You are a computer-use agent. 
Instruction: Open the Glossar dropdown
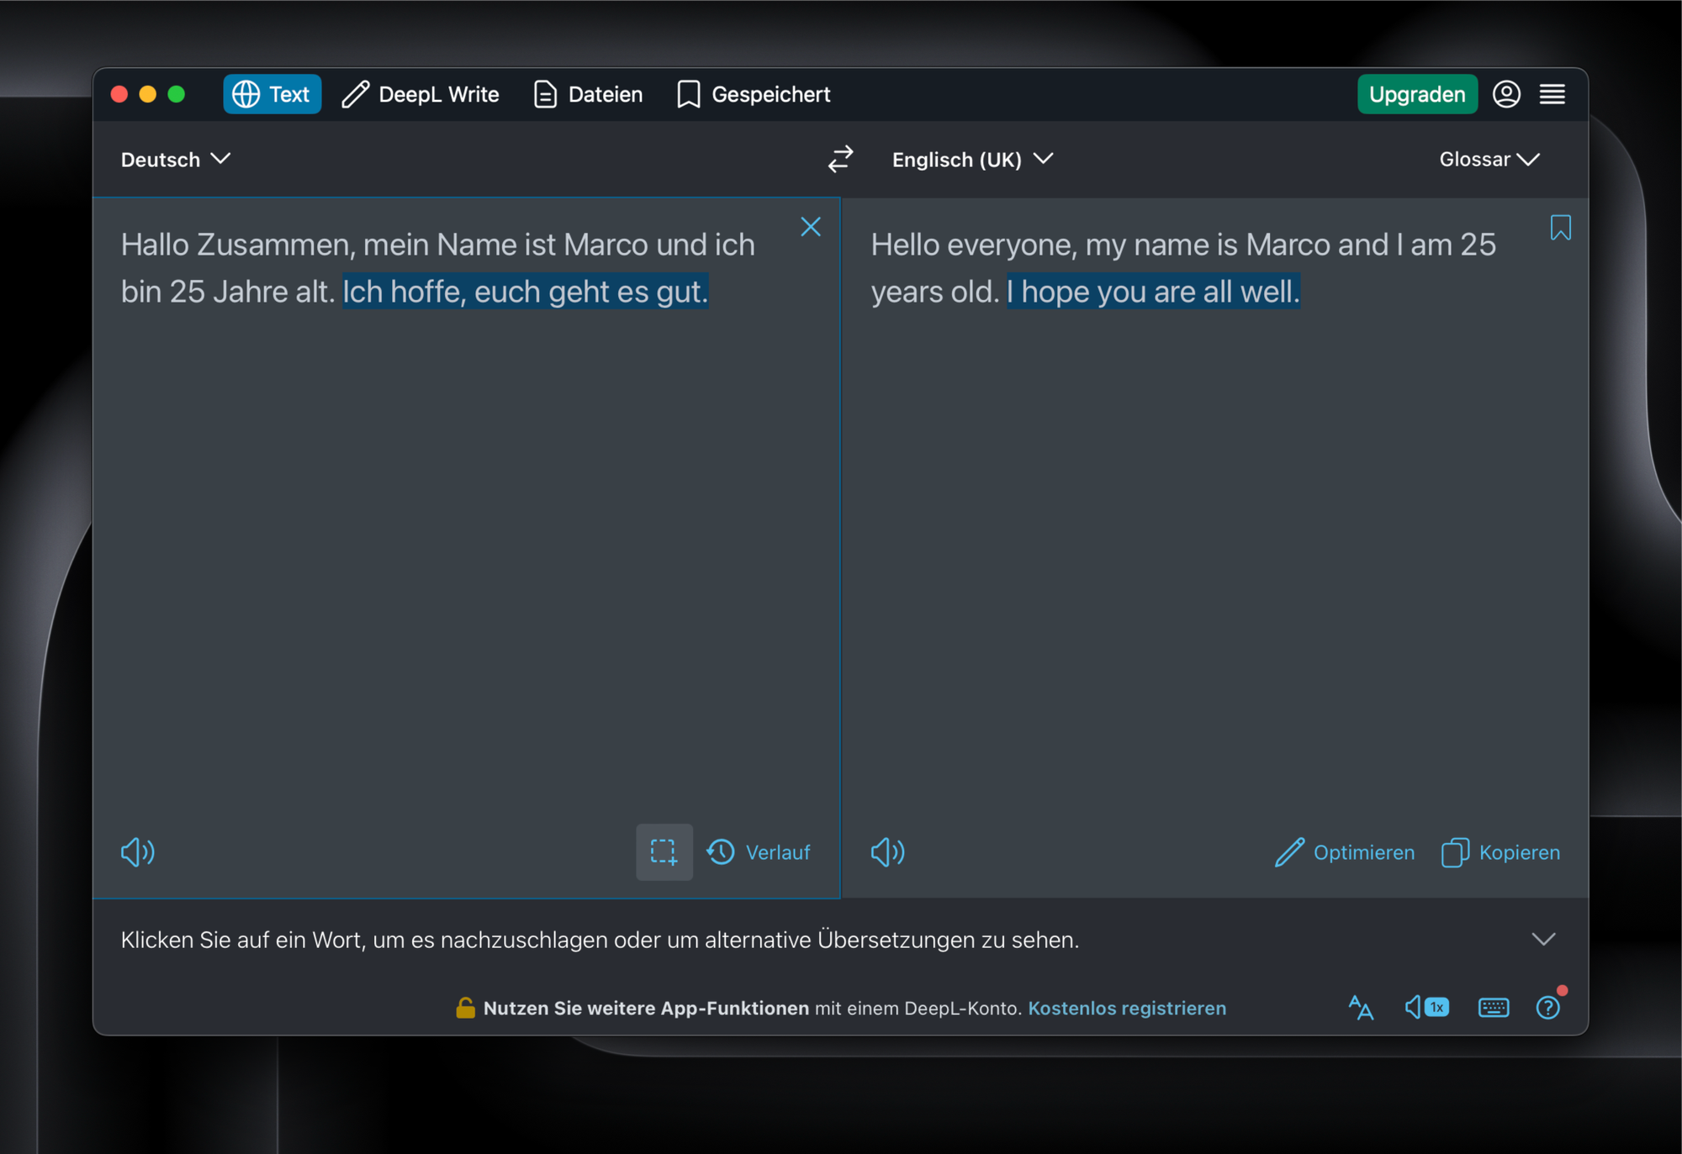pos(1489,159)
